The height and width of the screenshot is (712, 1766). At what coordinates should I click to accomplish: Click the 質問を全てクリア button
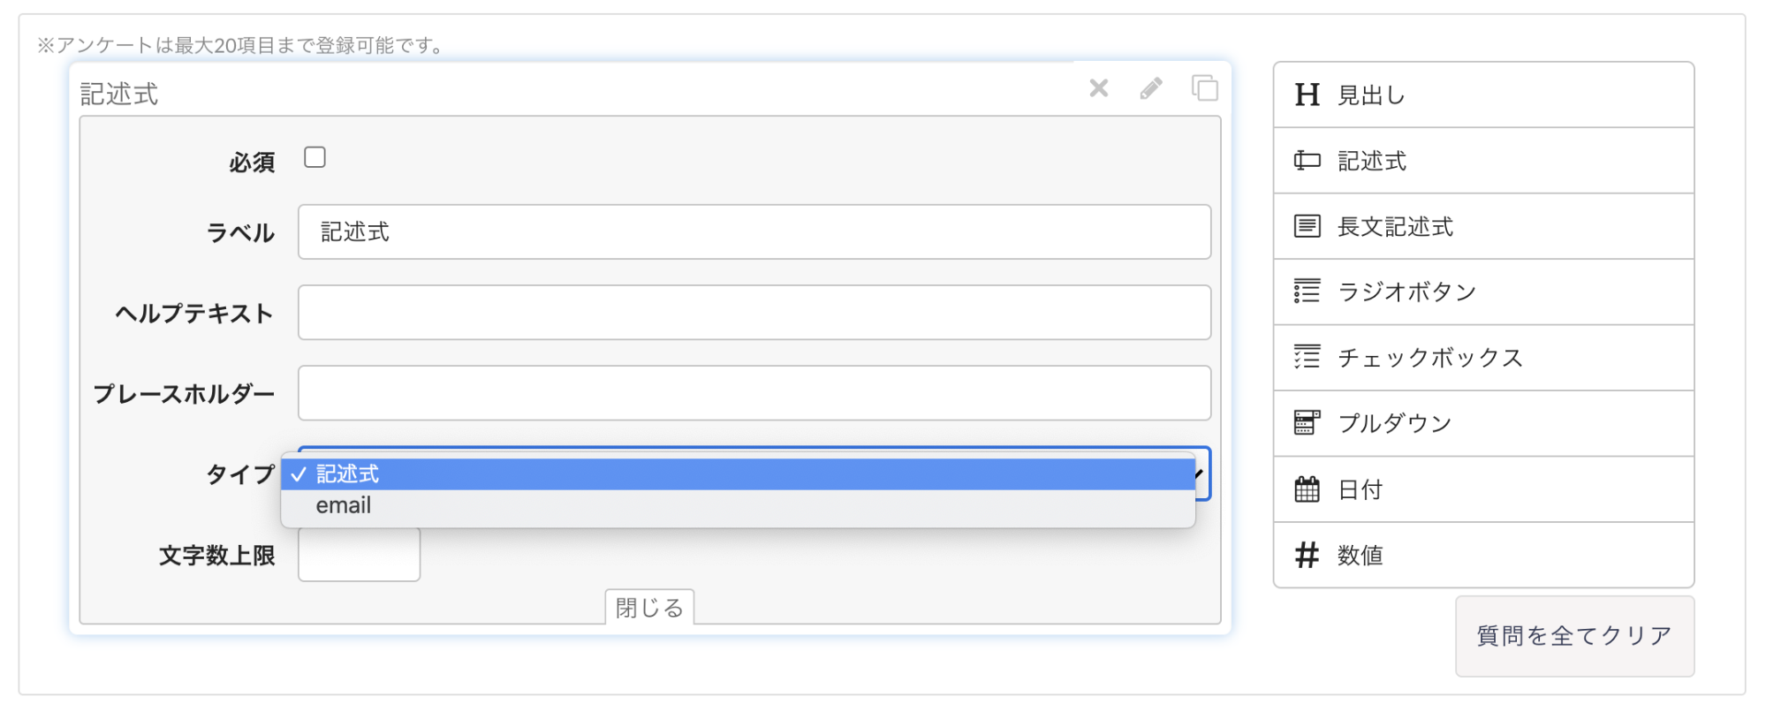tap(1574, 636)
